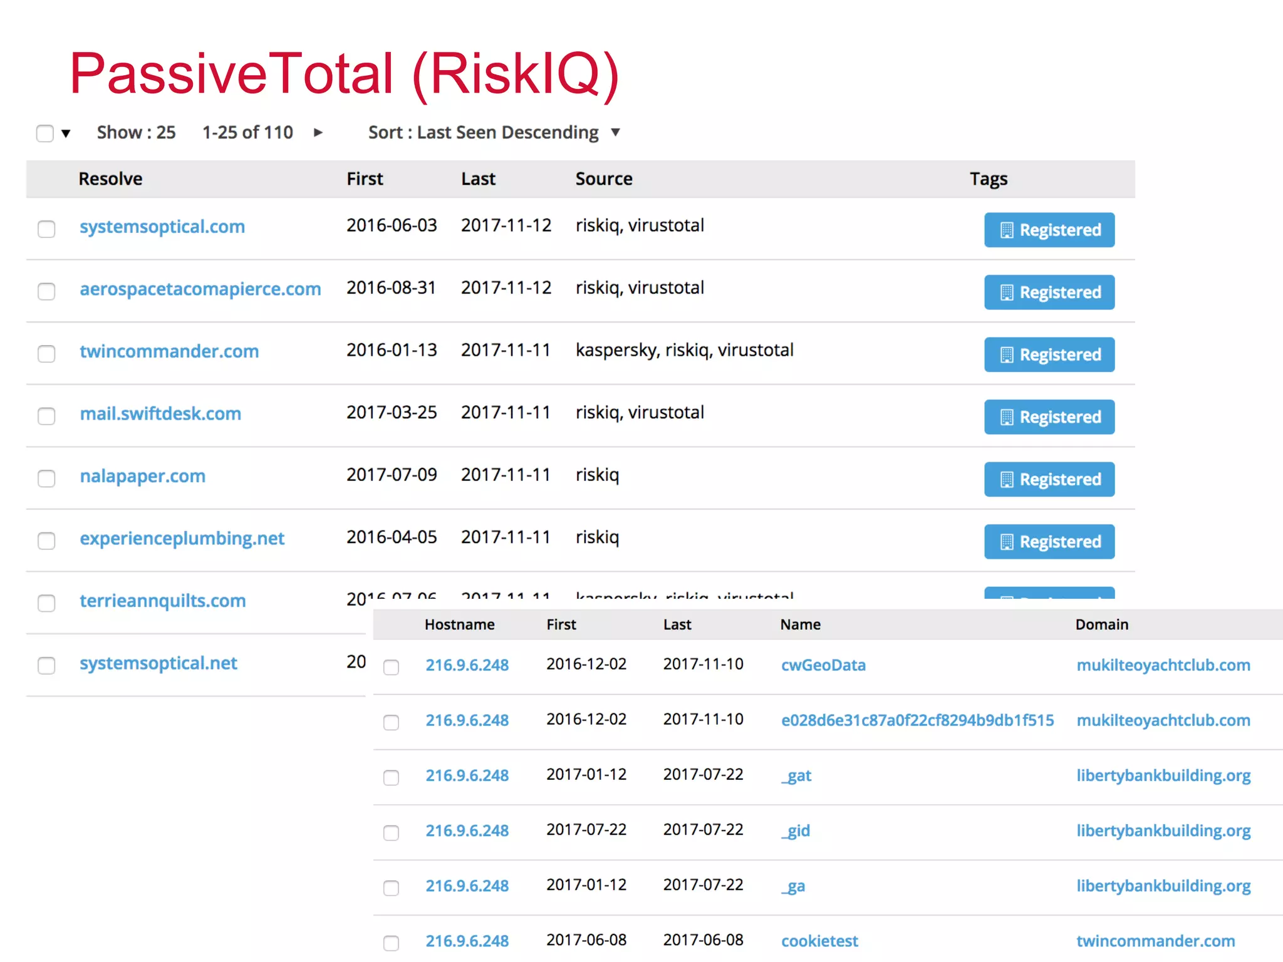Click Registered tag for aerospacetacomapierce.com
The width and height of the screenshot is (1283, 962).
pyautogui.click(x=1049, y=292)
